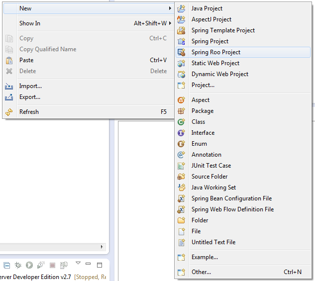This screenshot has height=281, width=315.
Task: Open the New submenu
Action: coord(89,8)
